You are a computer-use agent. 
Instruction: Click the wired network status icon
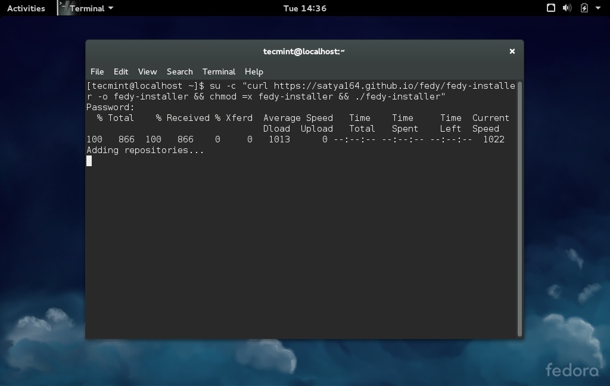(x=551, y=8)
